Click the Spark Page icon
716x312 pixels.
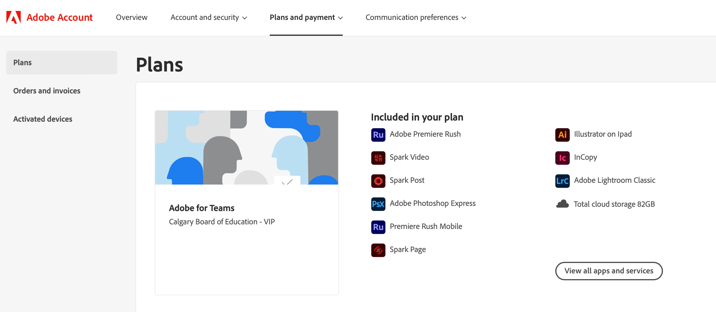click(378, 250)
